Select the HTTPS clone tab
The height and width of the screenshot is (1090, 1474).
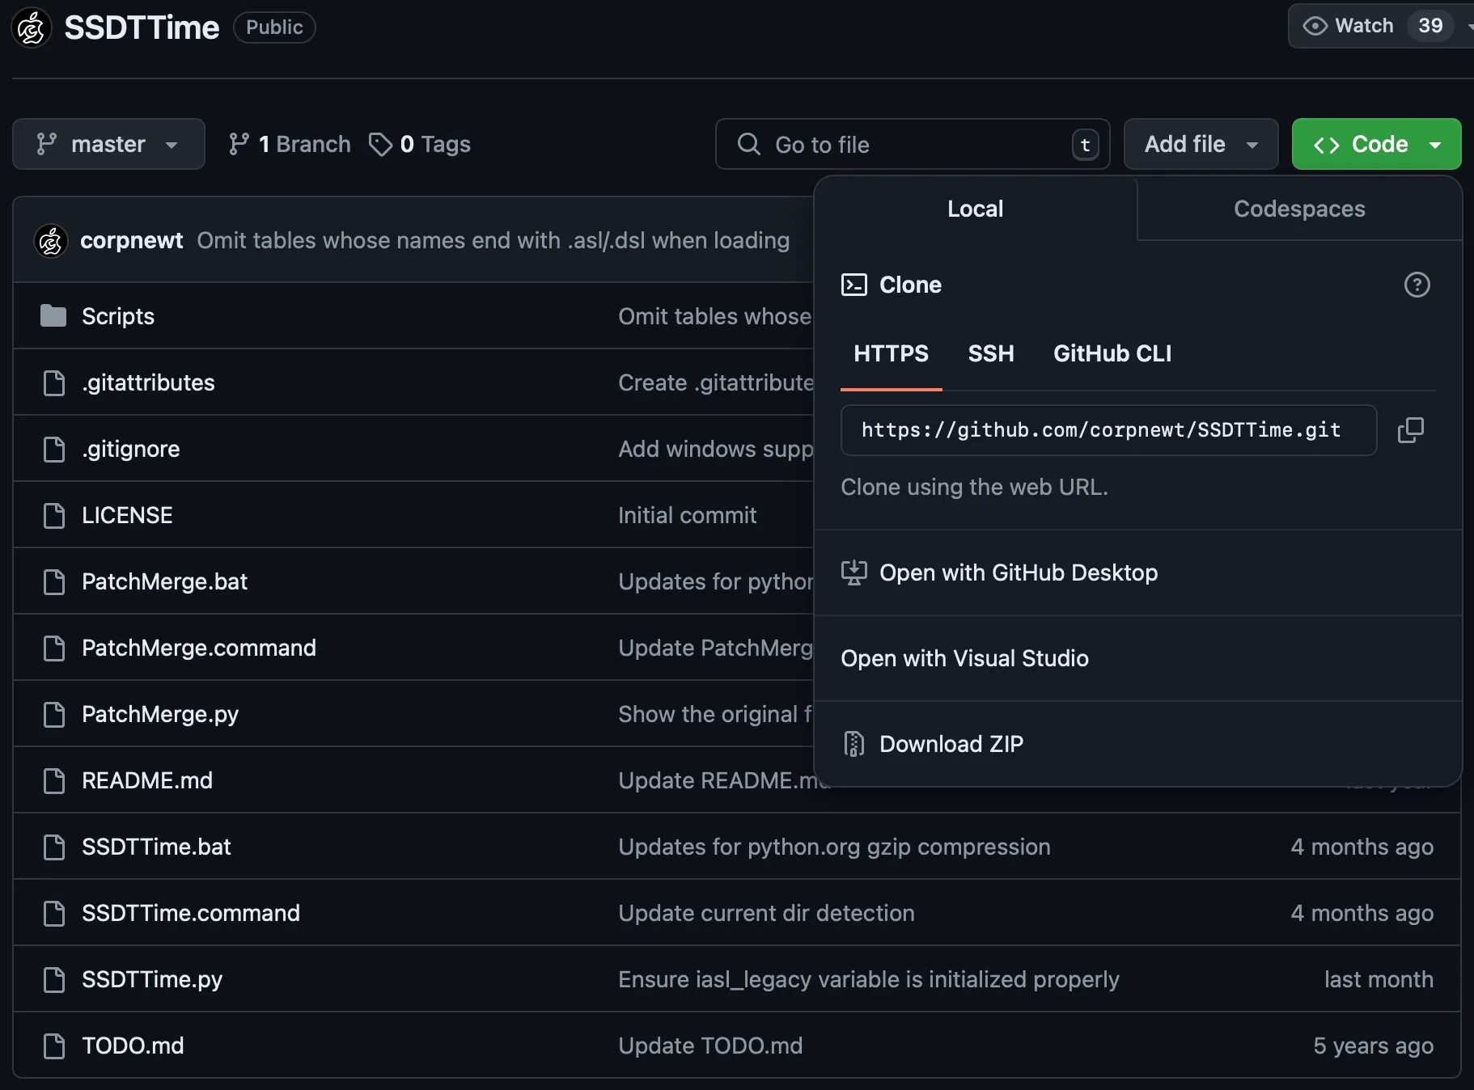coord(891,353)
